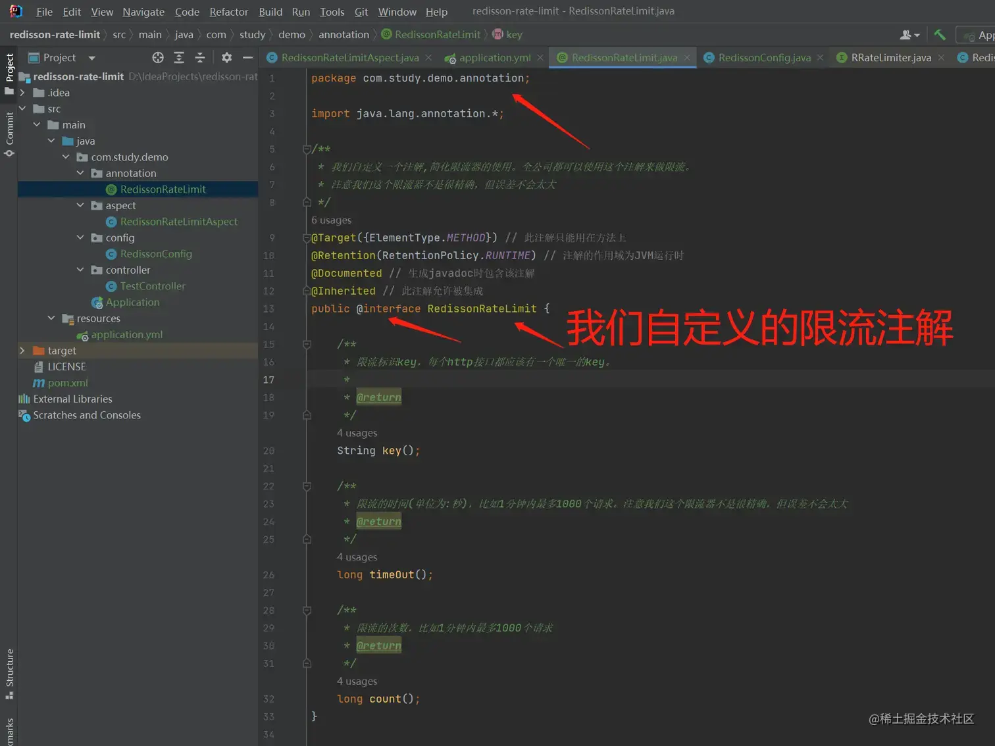The image size is (995, 746).
Task: Select TestController in project tree
Action: 153,286
